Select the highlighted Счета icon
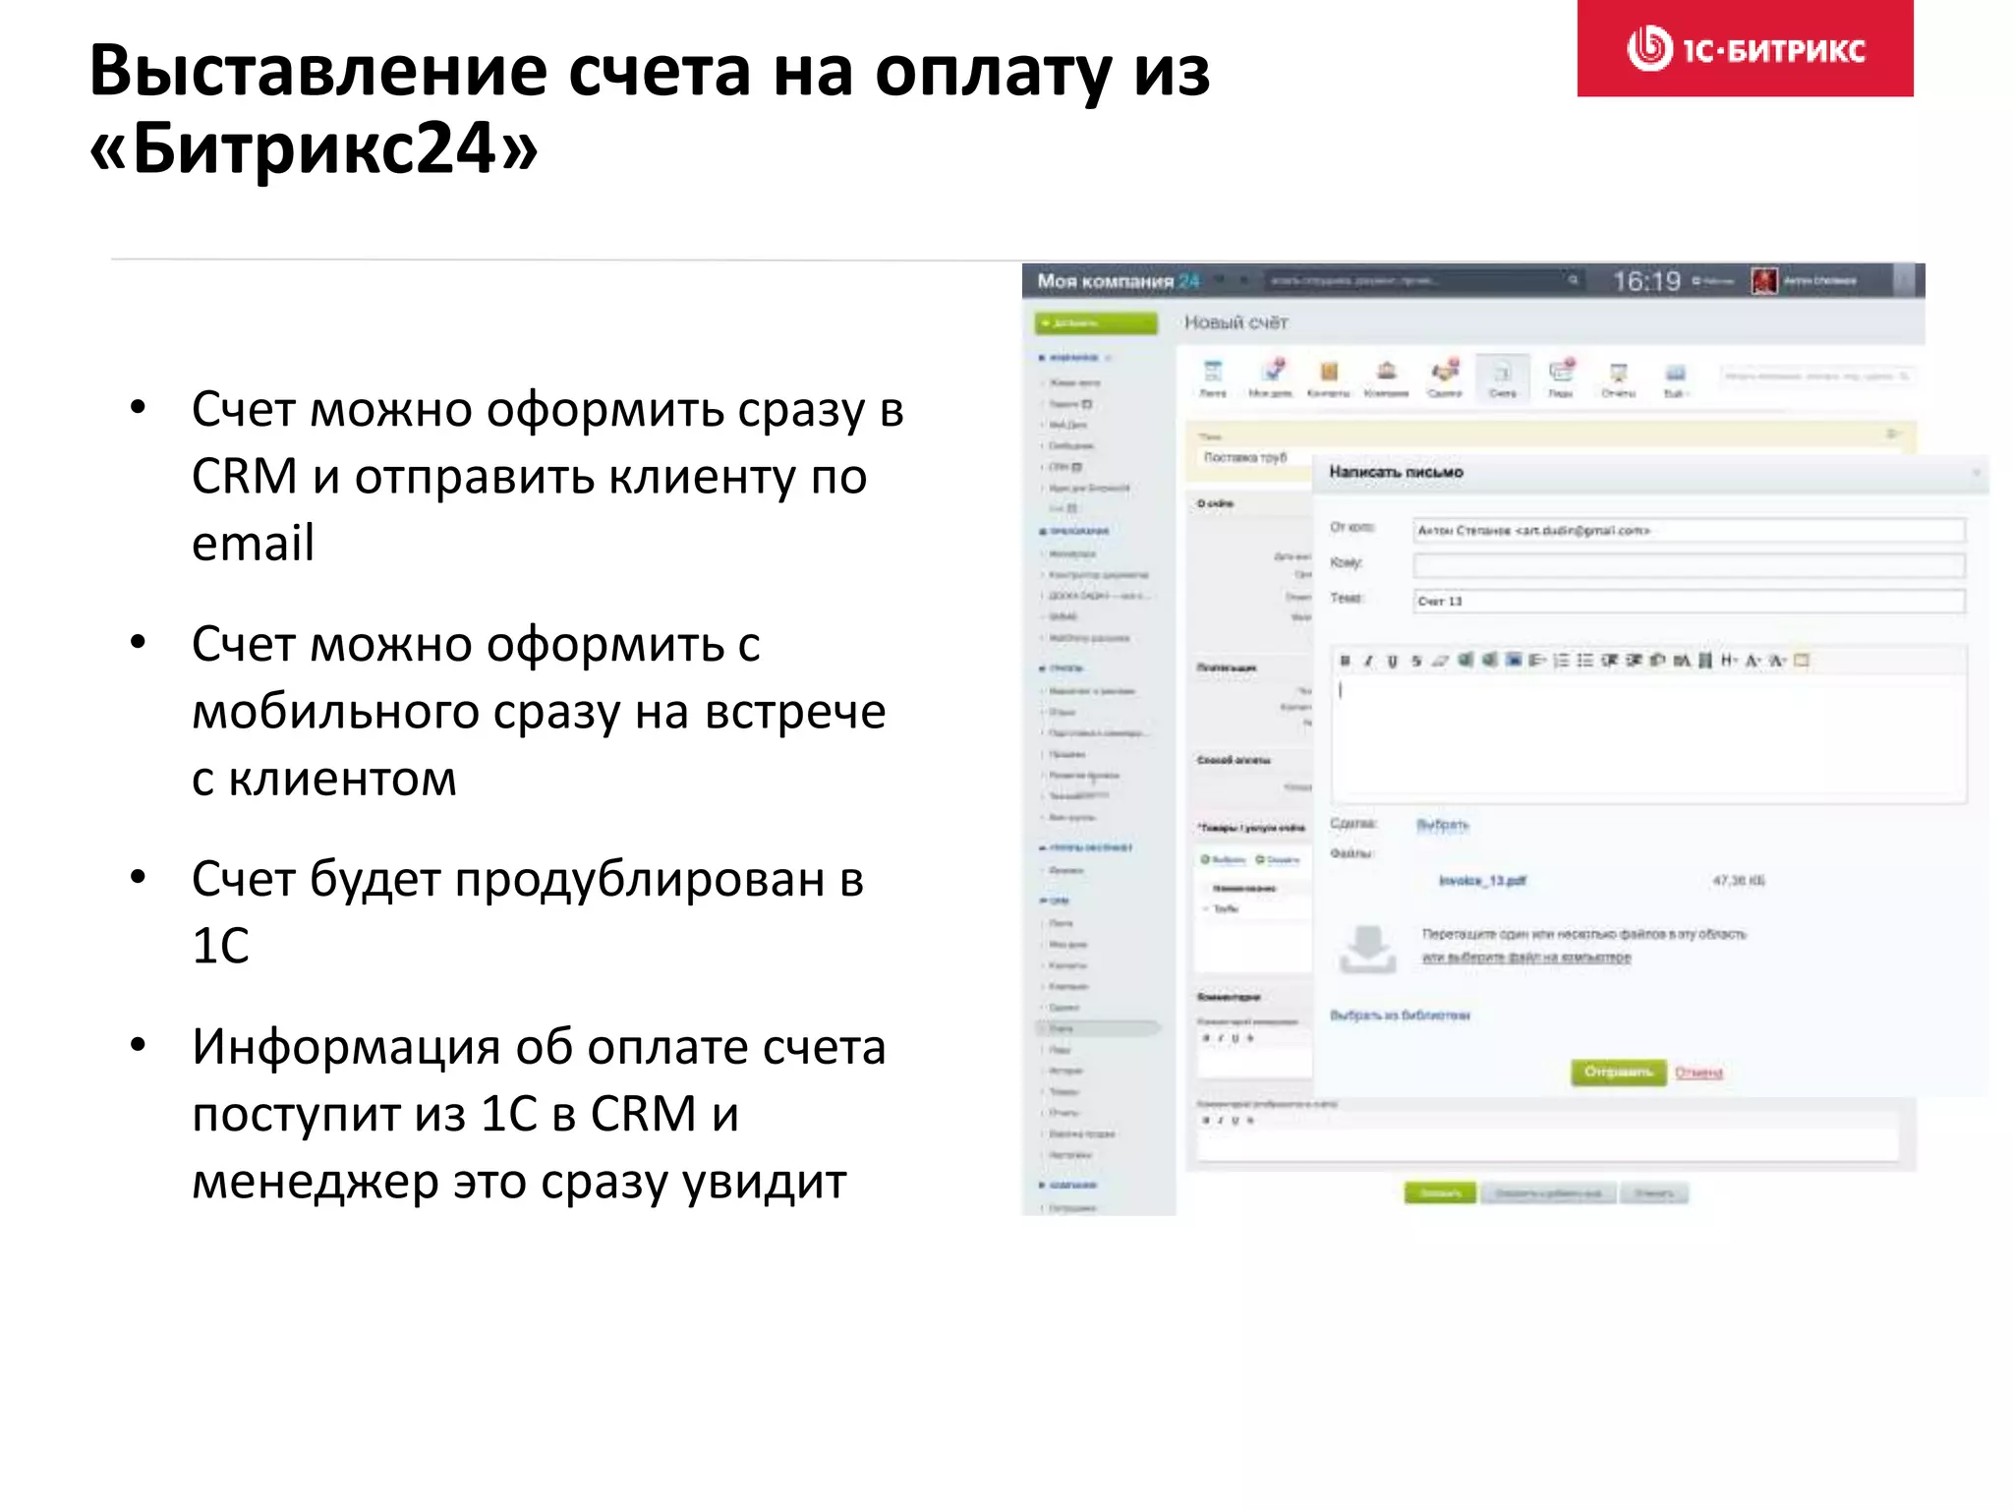 click(1502, 377)
